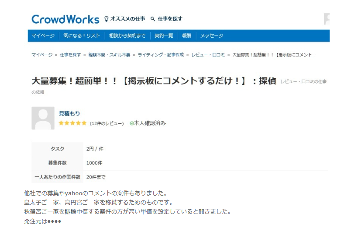Click line starting 秋篠宮ご一家
The width and height of the screenshot is (358, 249).
[128, 211]
